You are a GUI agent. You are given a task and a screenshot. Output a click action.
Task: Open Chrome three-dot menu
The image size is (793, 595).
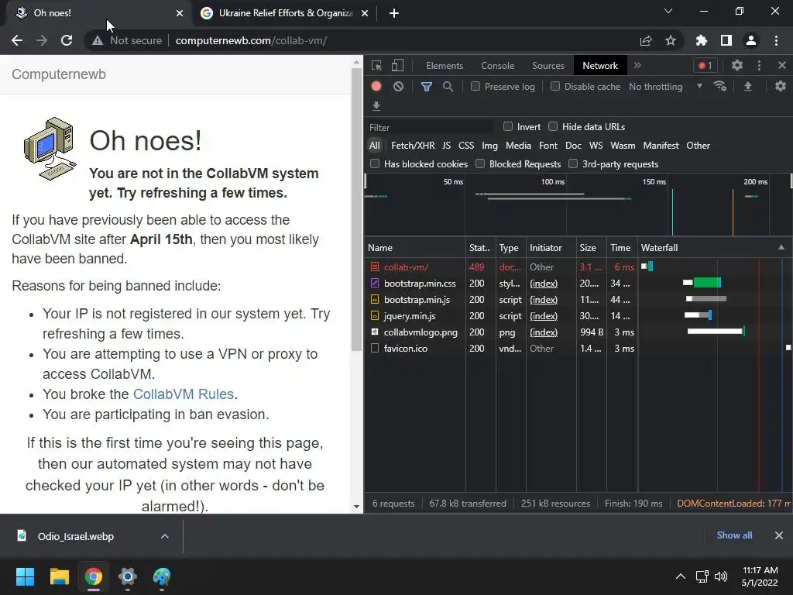(x=776, y=40)
